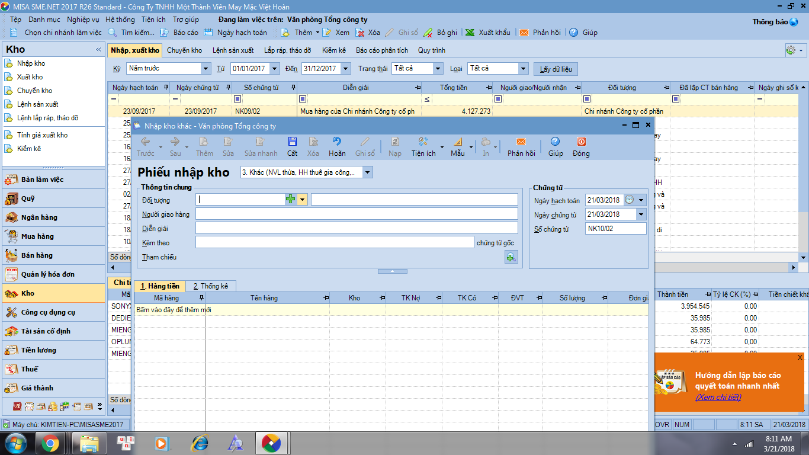
Task: Collapse the Kho sidebar panel
Action: tap(98, 50)
